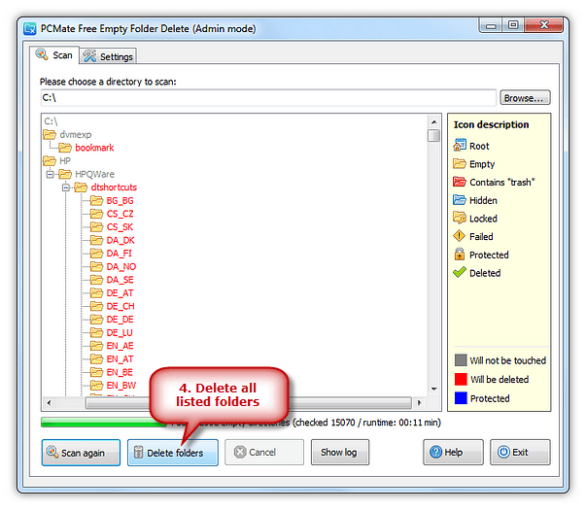Click the folder icon next to bookmark
This screenshot has width=586, height=510.
[65, 148]
